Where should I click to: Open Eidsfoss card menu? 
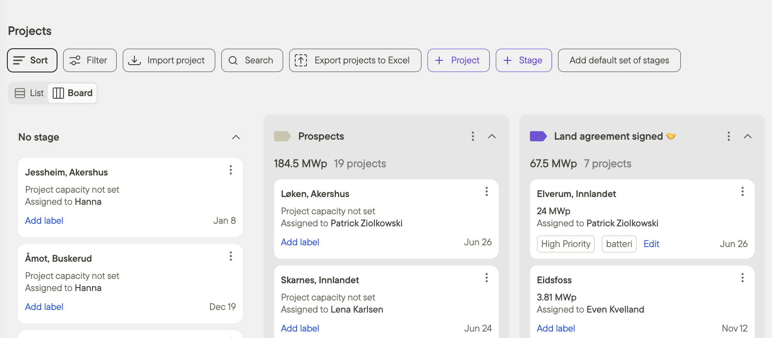743,278
